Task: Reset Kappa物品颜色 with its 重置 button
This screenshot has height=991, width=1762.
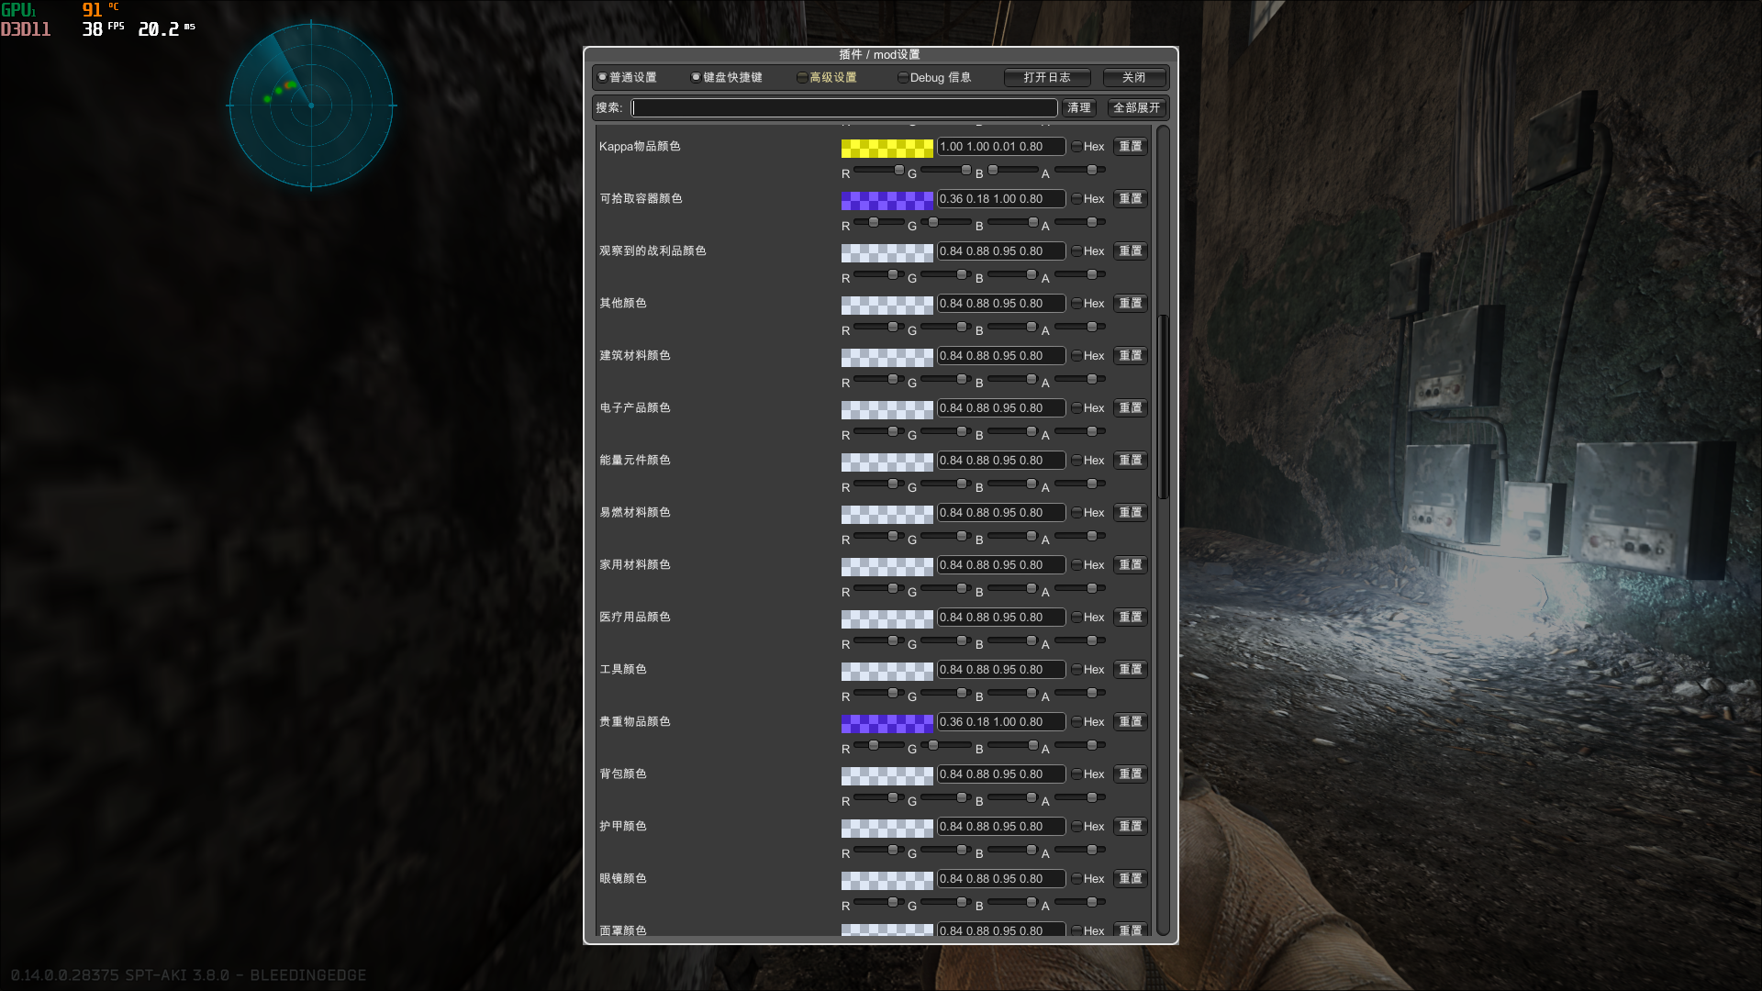Action: click(1131, 147)
